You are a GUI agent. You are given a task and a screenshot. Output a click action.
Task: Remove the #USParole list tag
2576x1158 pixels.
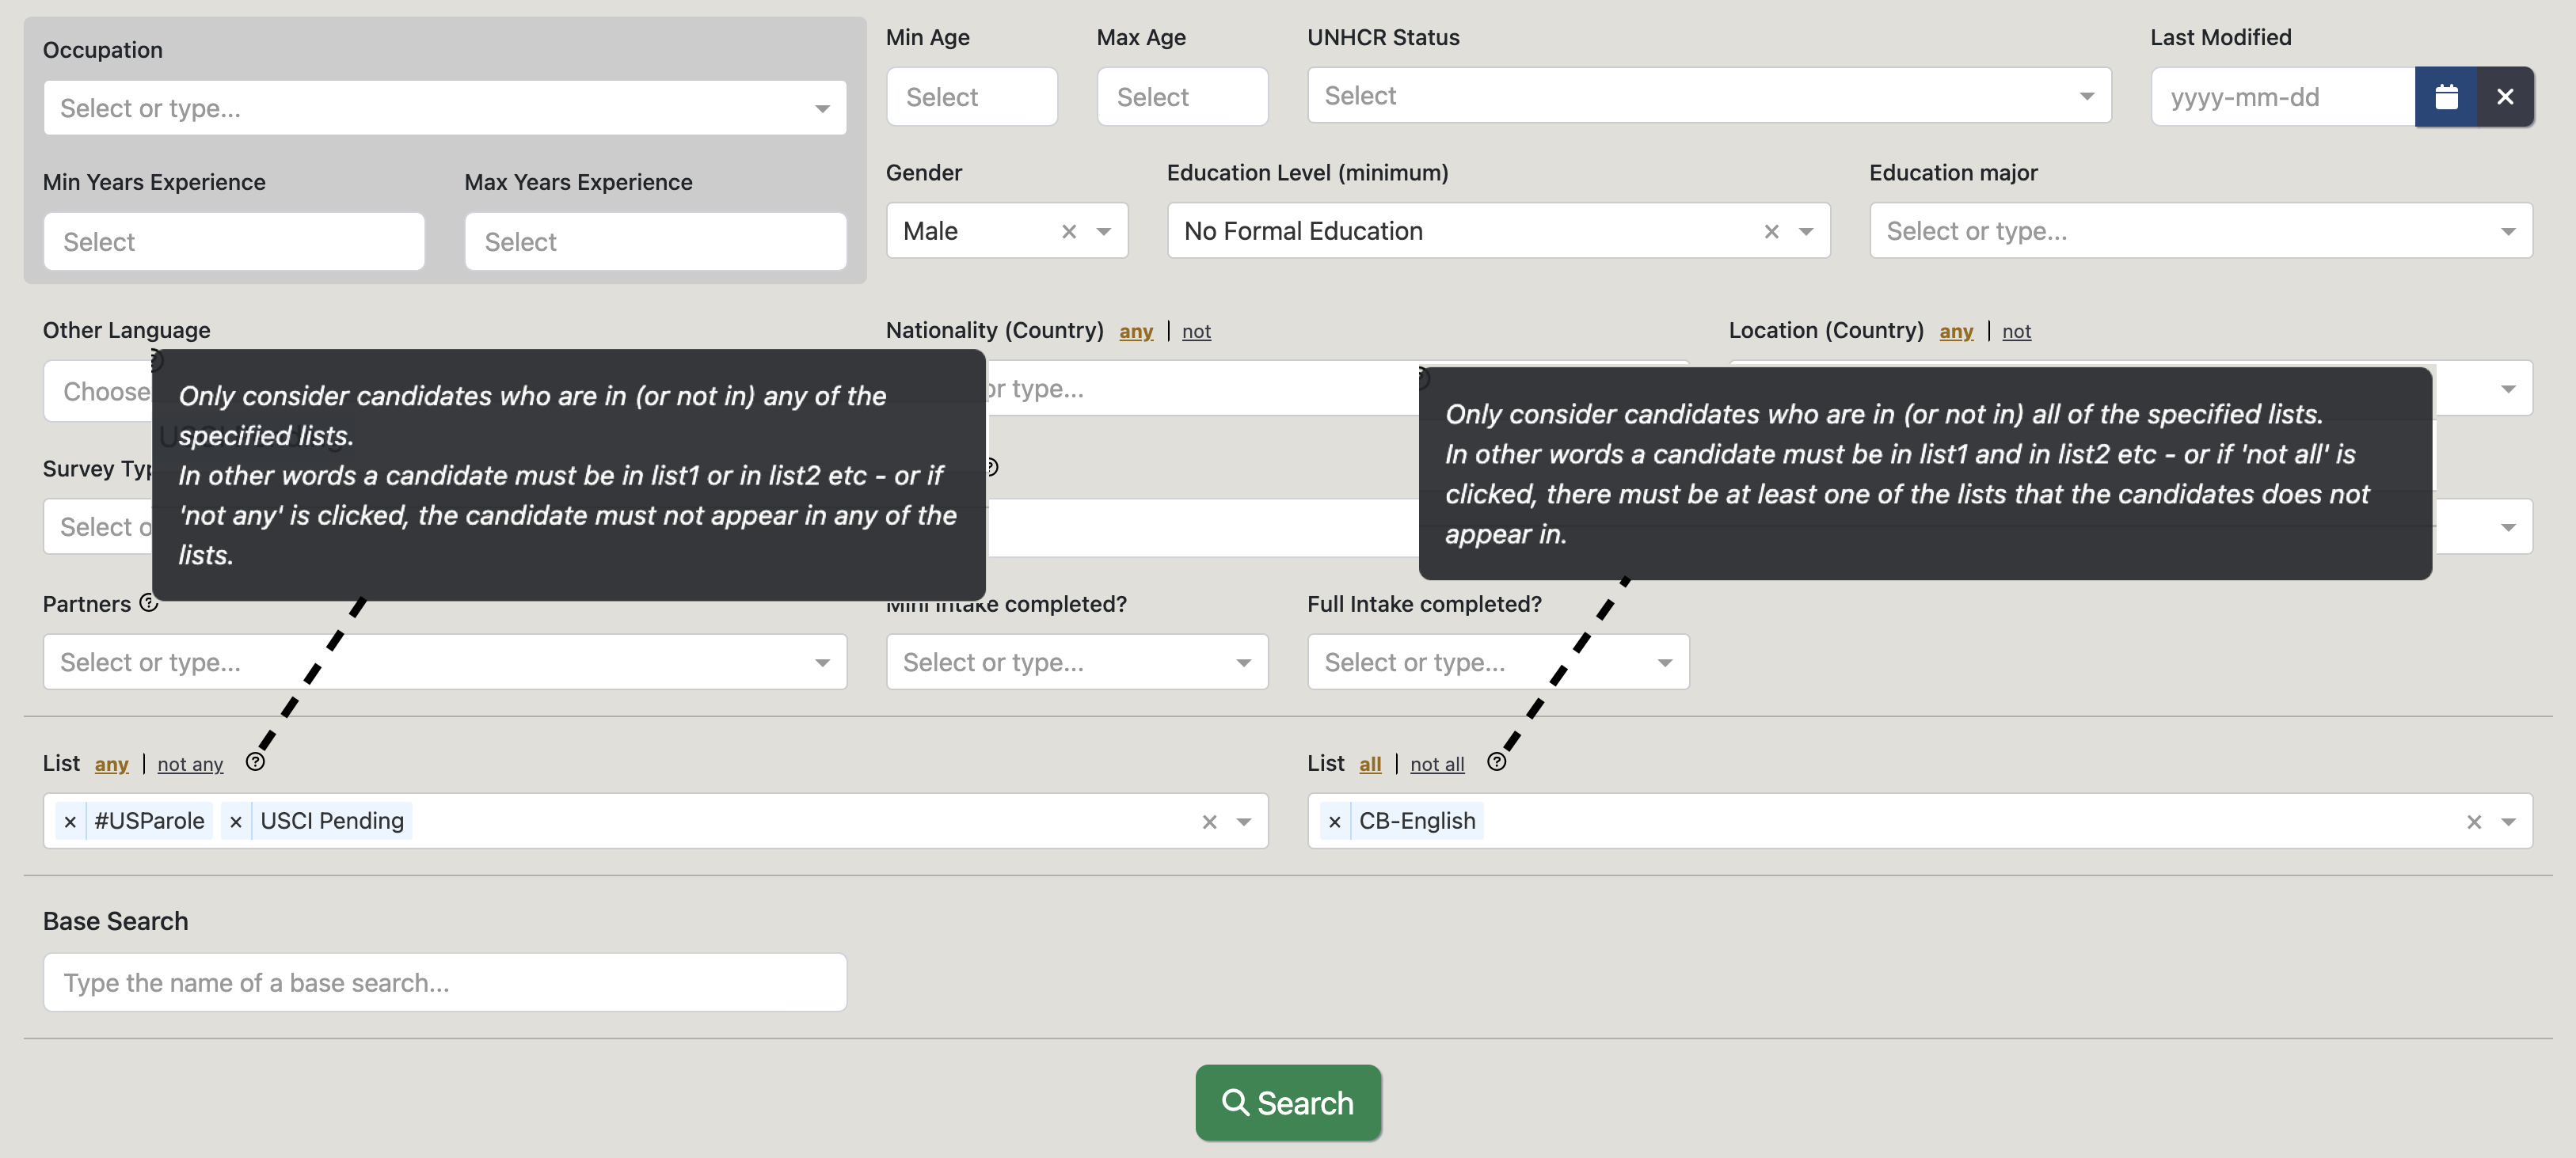pos(70,822)
